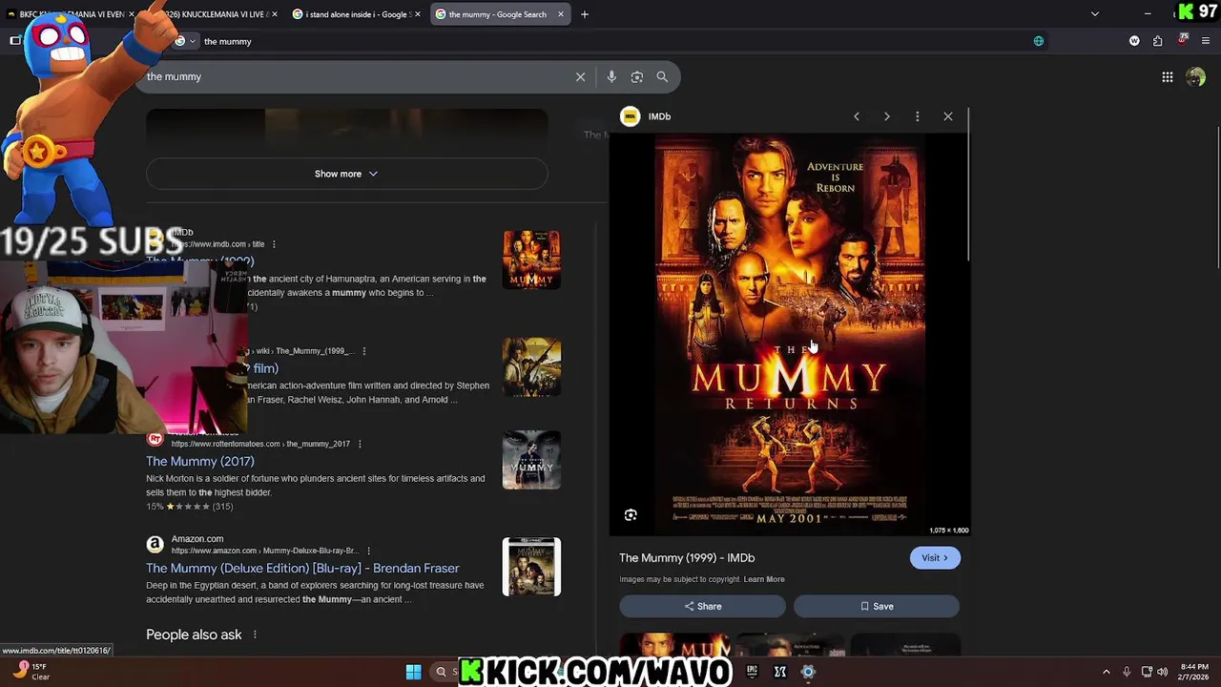
Task: Click 'People also ask' heading
Action: click(x=194, y=635)
